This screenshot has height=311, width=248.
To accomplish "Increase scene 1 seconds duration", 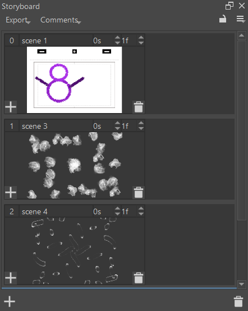I will 117,38.
